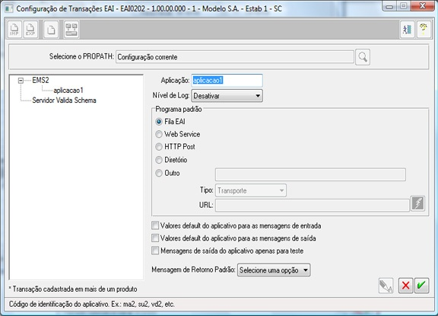Click the URL test lightning icon
Screen dimensions: 438x316
418,203
